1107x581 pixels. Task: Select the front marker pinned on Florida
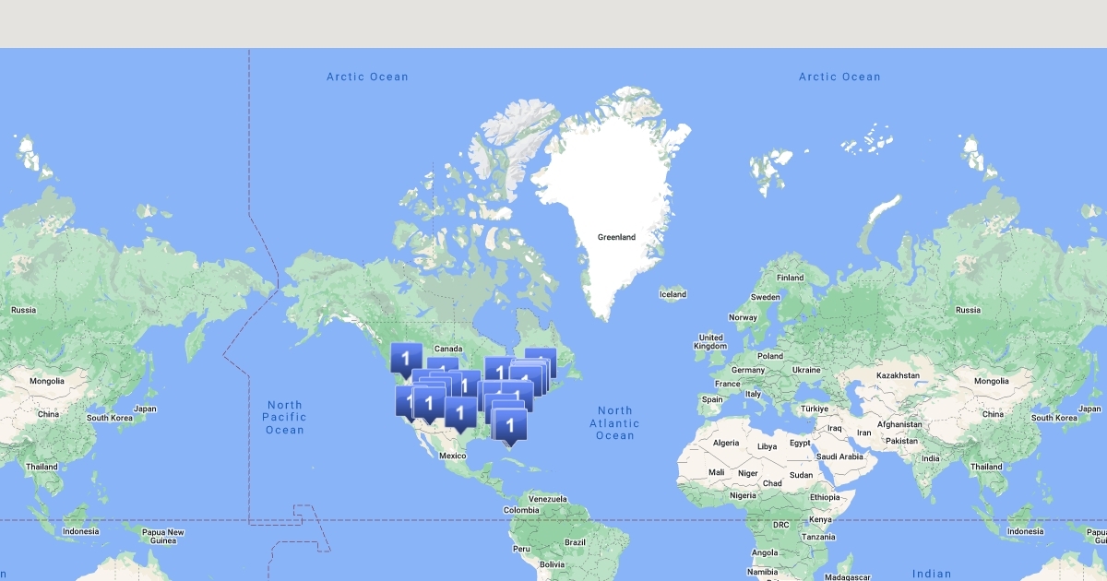(x=510, y=425)
